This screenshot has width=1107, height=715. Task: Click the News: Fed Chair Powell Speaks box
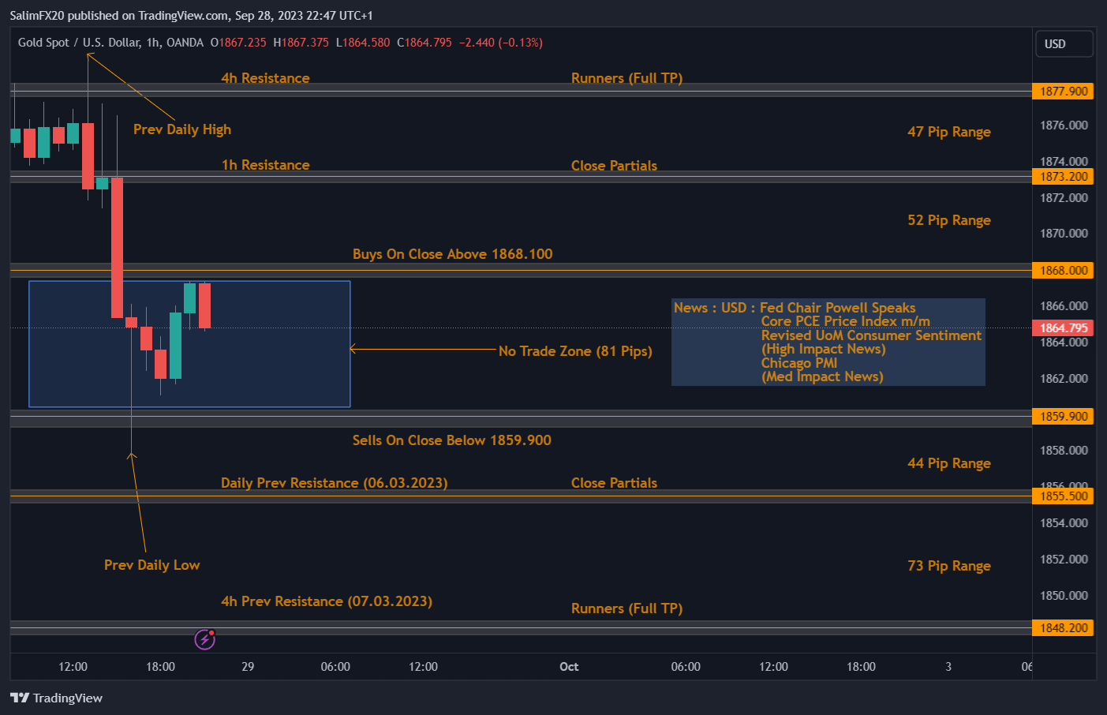click(x=828, y=342)
